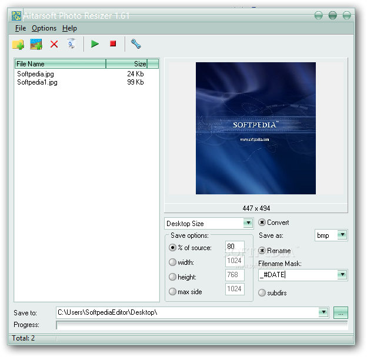This screenshot has height=357, width=367.
Task: Select the max side radio button
Action: point(172,291)
